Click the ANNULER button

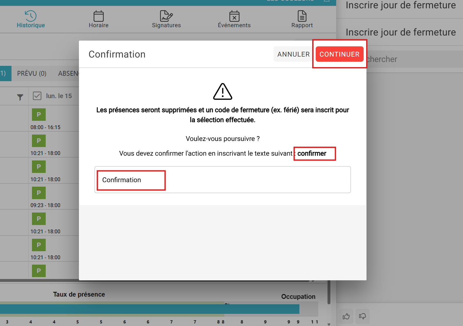[x=293, y=54]
